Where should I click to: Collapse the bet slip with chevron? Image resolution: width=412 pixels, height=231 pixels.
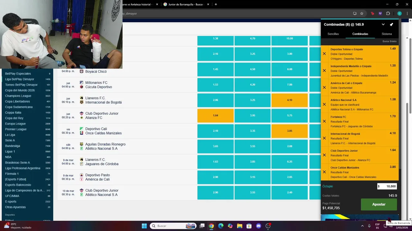pyautogui.click(x=383, y=24)
